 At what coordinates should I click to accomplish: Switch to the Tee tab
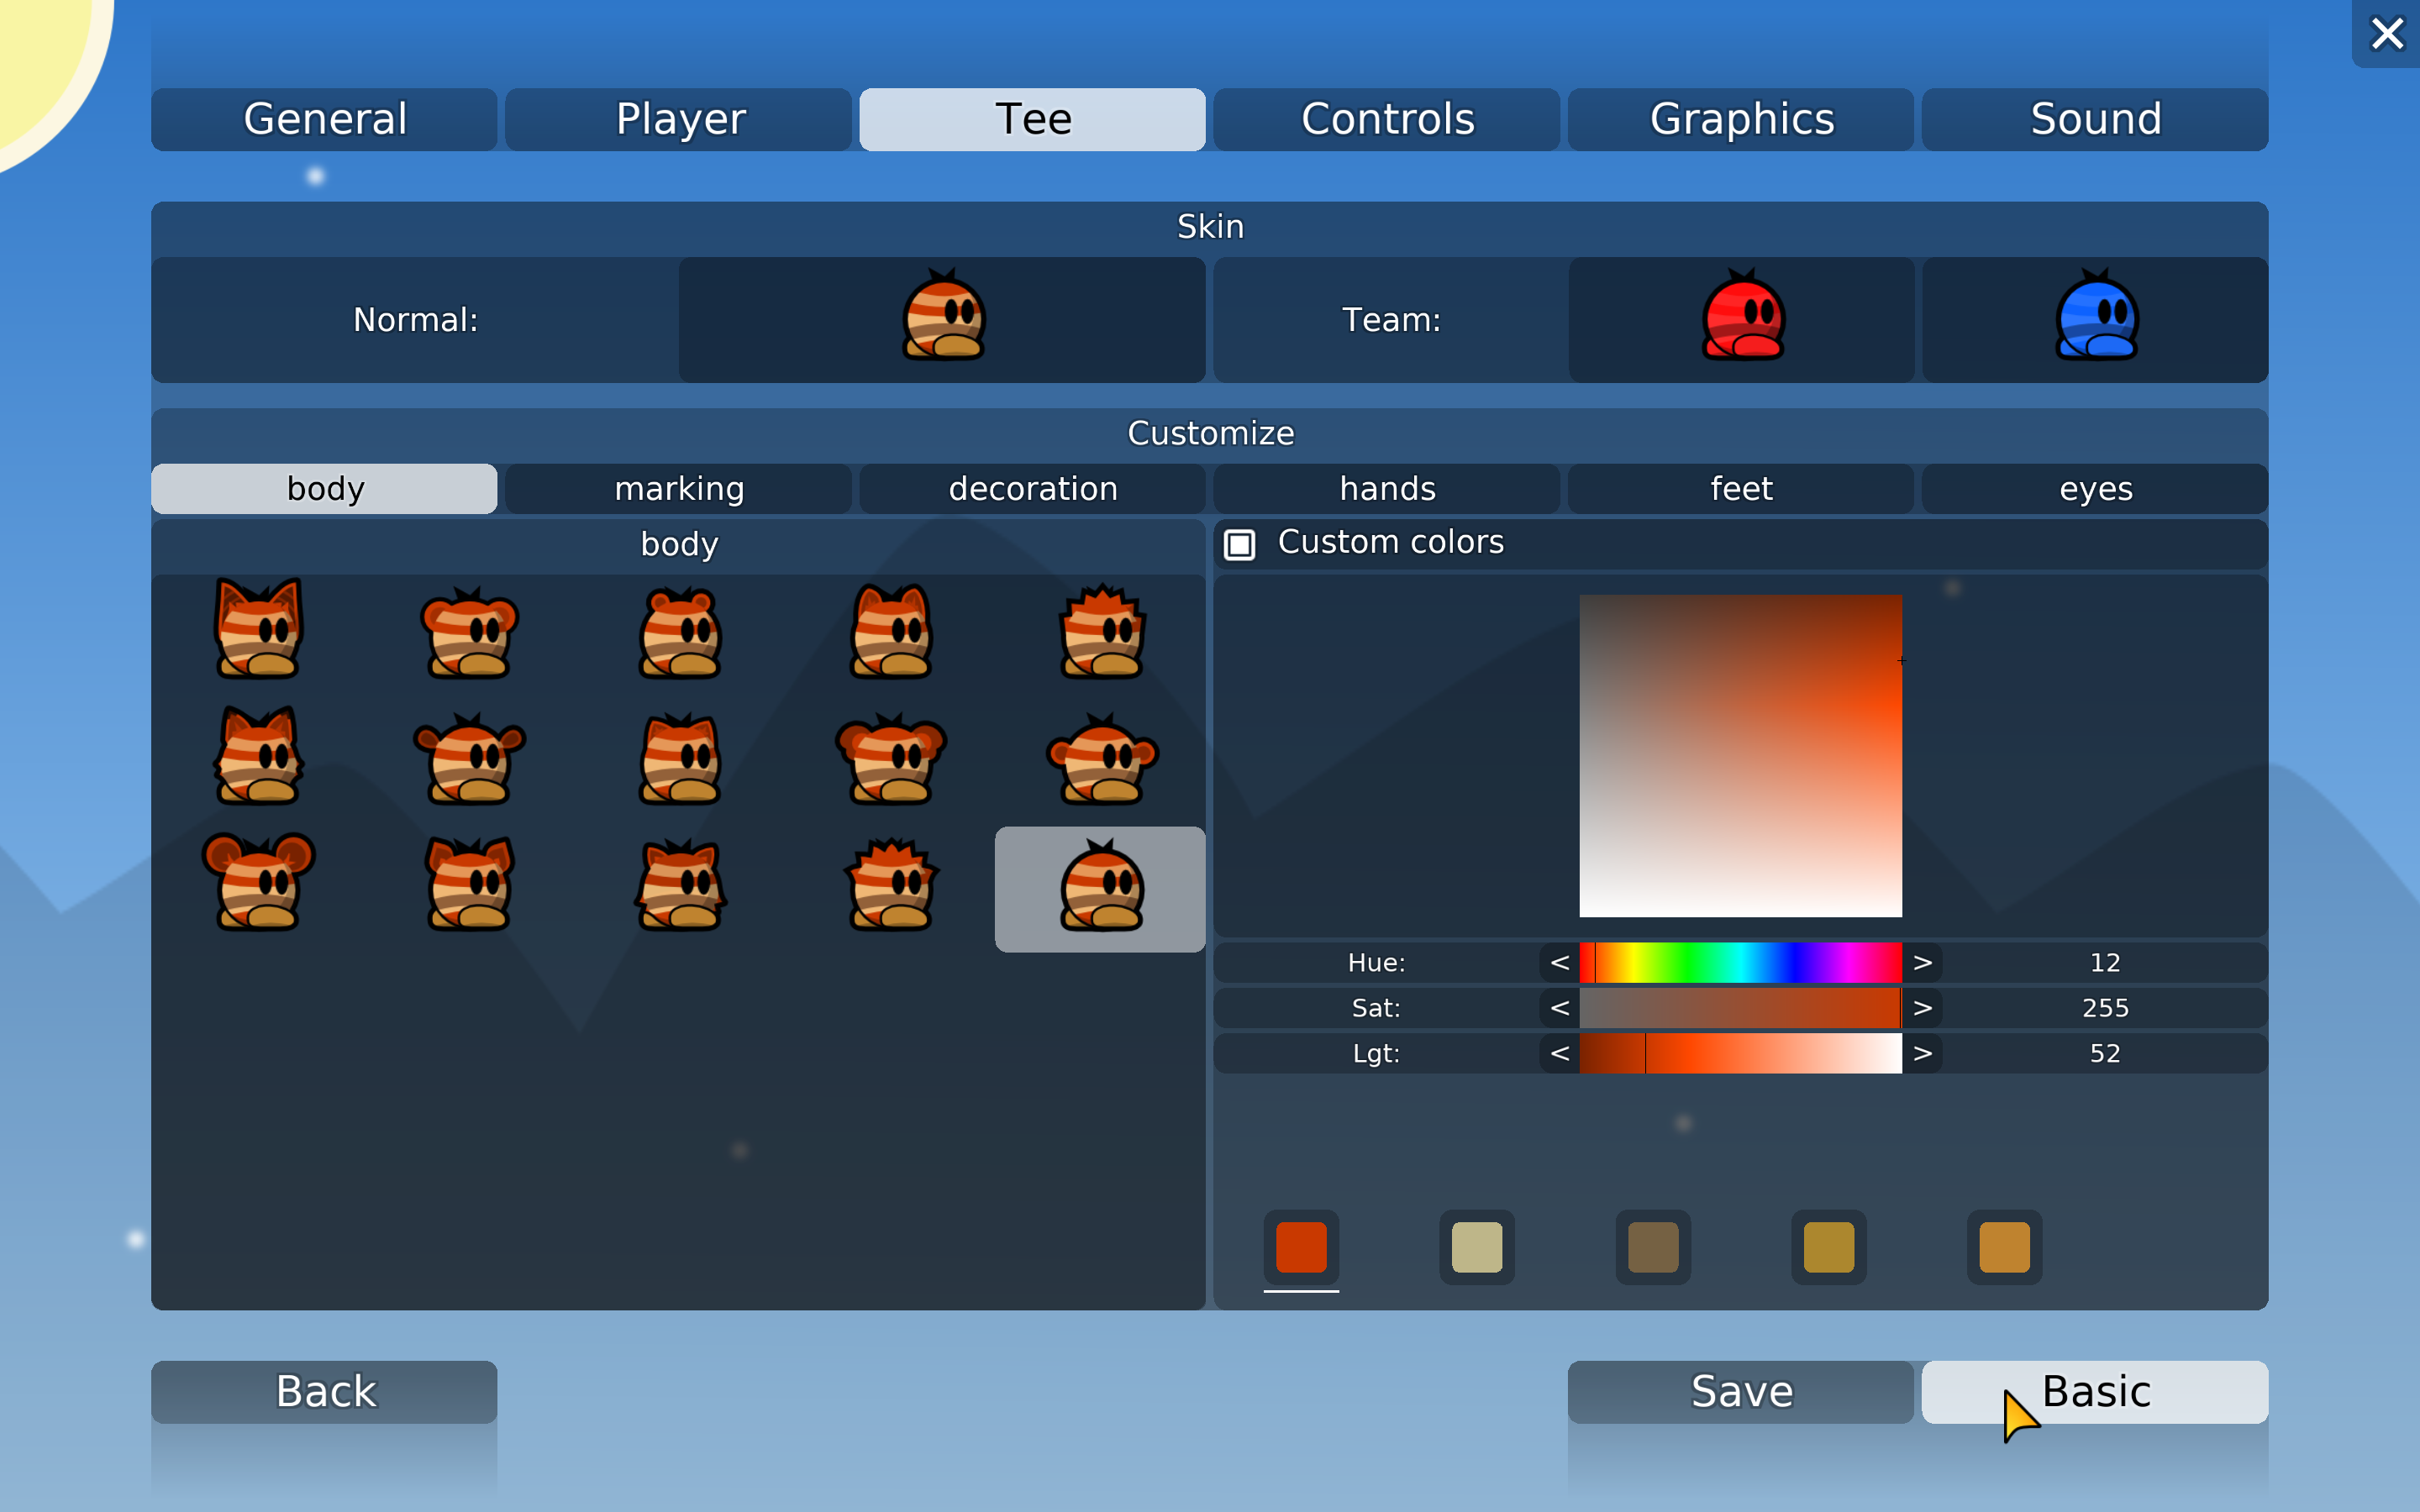coord(1033,119)
